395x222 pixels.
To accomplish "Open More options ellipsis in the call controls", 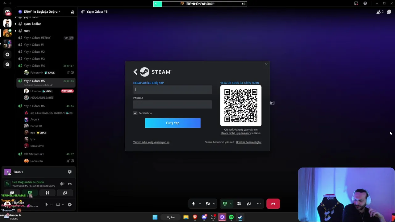I will pyautogui.click(x=259, y=204).
